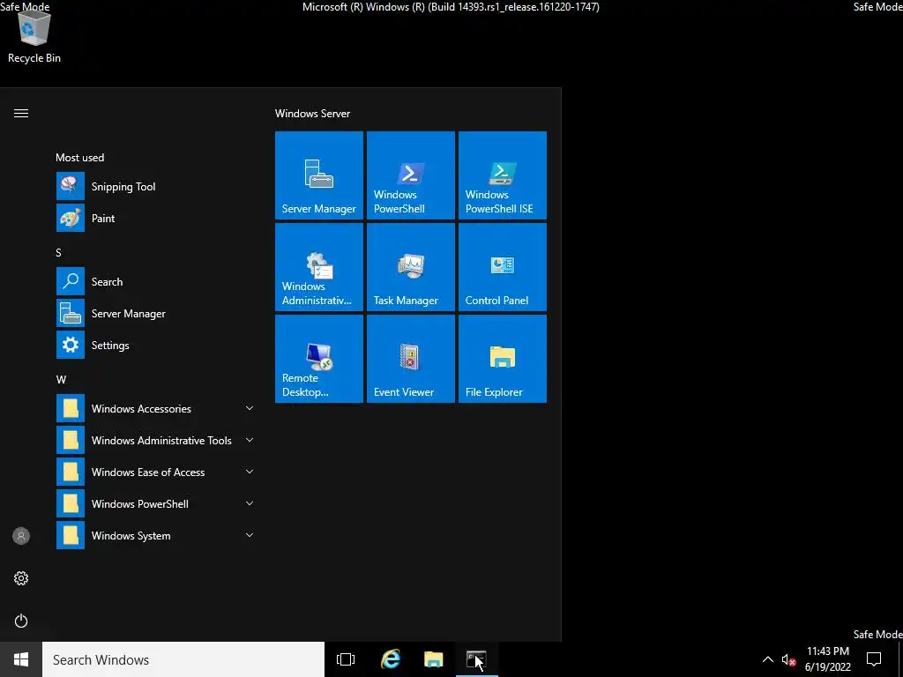Screen dimensions: 903x677
Task: Start Task Manager from its tile
Action: click(x=411, y=267)
